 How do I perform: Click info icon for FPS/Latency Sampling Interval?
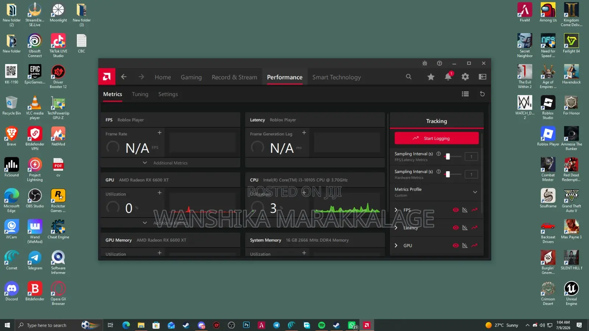438,154
